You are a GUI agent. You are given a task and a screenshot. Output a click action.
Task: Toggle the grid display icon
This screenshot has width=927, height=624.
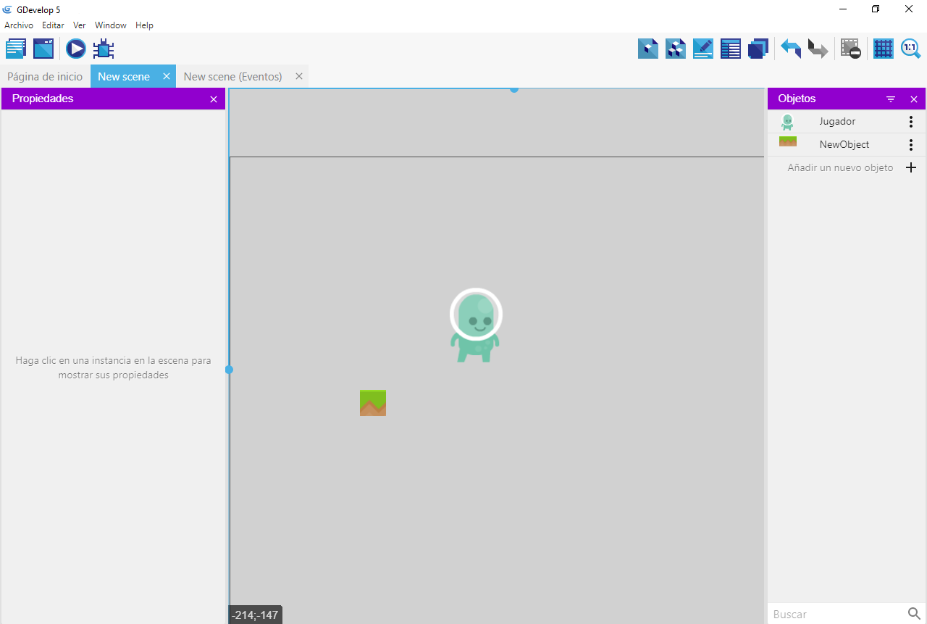[x=883, y=49]
